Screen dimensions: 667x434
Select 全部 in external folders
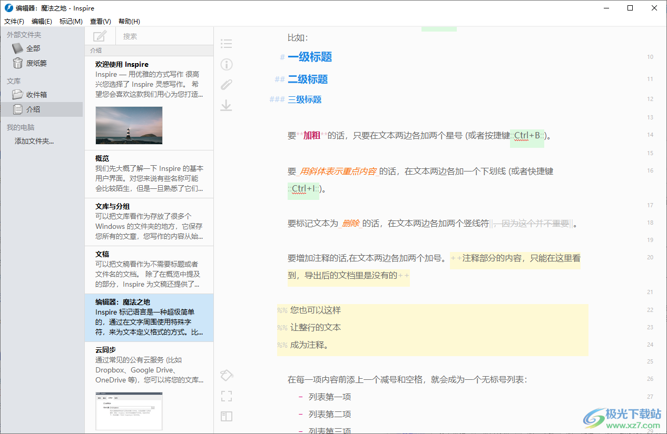(33, 48)
